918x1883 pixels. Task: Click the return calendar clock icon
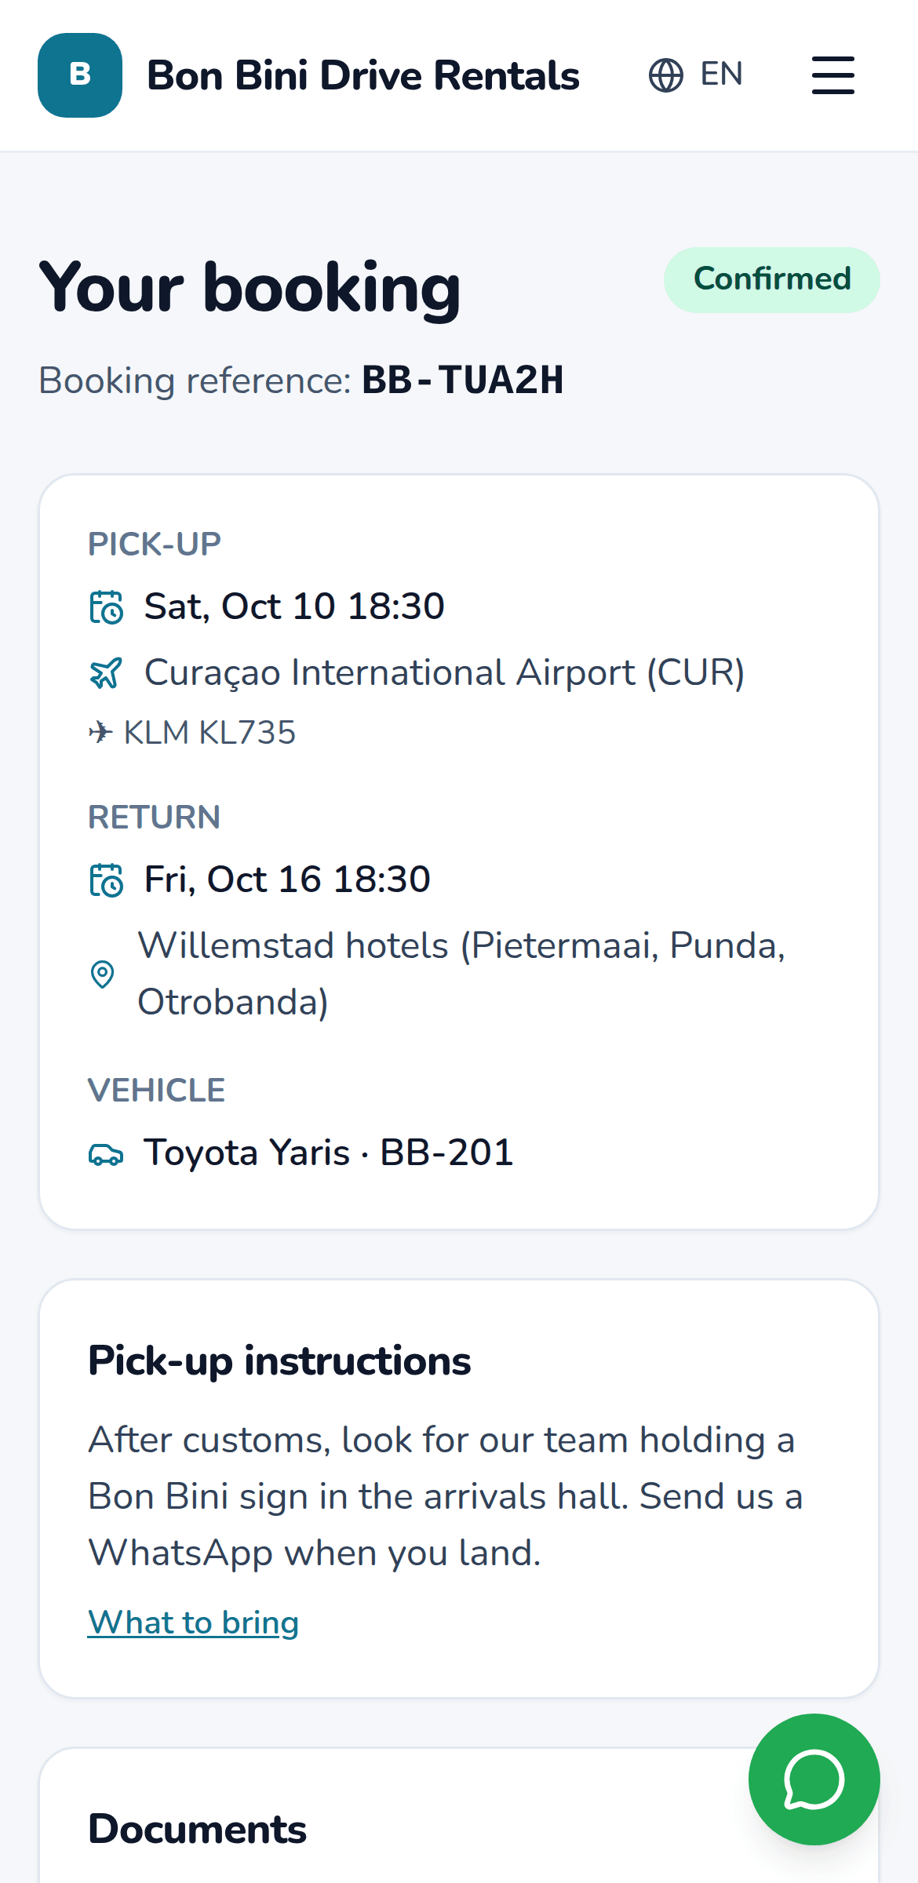[106, 880]
